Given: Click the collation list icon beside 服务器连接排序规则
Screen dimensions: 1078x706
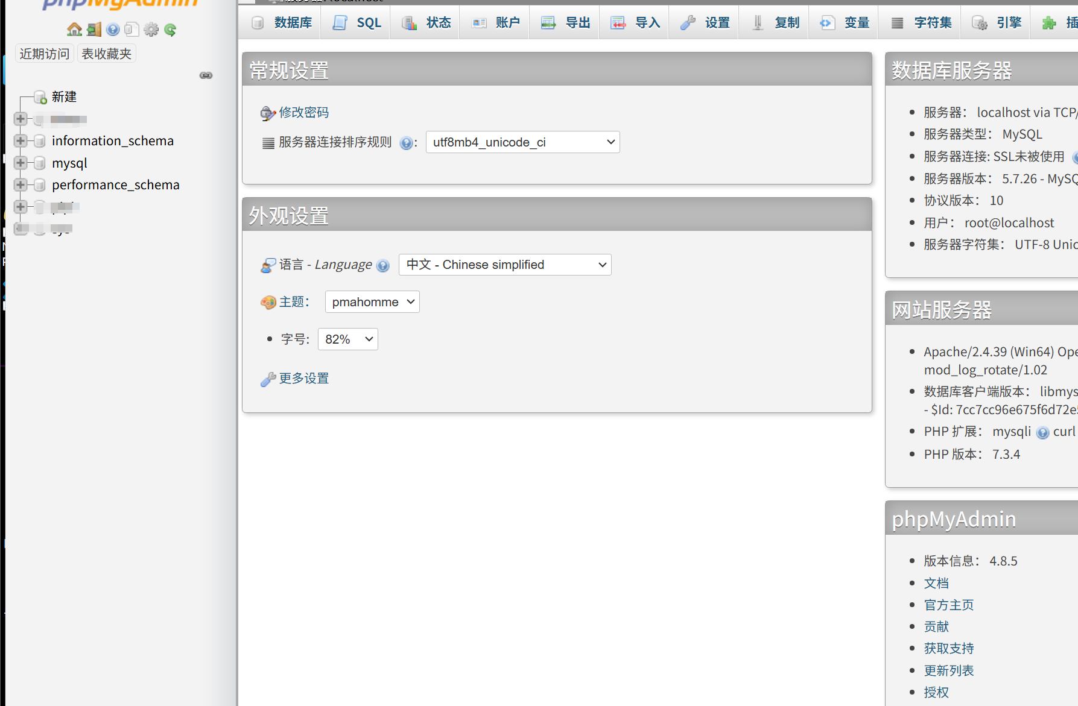Looking at the screenshot, I should coord(268,143).
